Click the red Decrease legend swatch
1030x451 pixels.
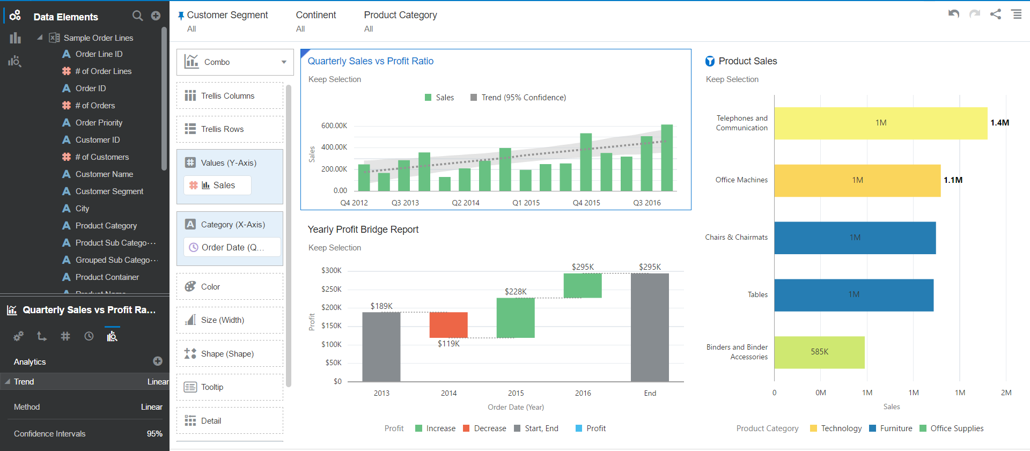(x=466, y=428)
